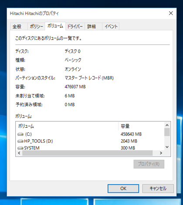Click the volume list scroll up arrow

tap(167, 125)
